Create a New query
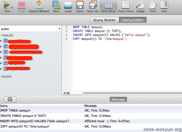Screen dimensions: 182x132 [x=56, y=5]
